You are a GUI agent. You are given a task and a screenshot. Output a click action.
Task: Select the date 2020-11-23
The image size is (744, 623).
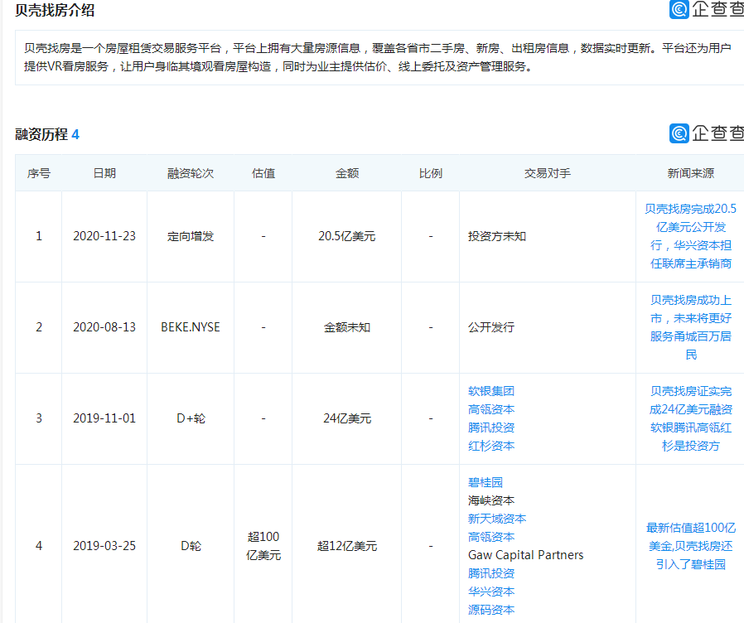tap(104, 236)
